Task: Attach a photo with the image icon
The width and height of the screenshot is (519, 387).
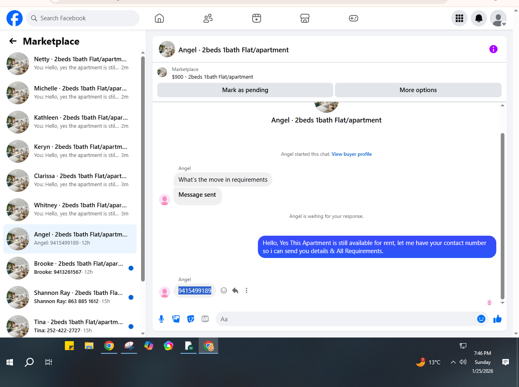Action: tap(176, 319)
